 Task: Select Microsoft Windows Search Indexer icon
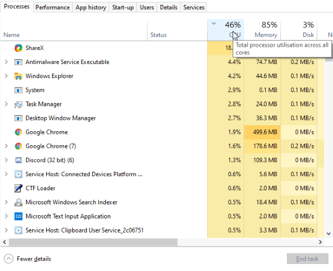click(x=18, y=202)
